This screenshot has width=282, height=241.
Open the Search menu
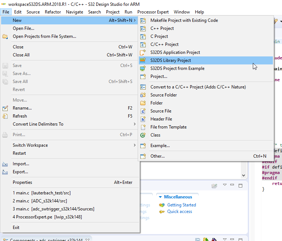94,12
